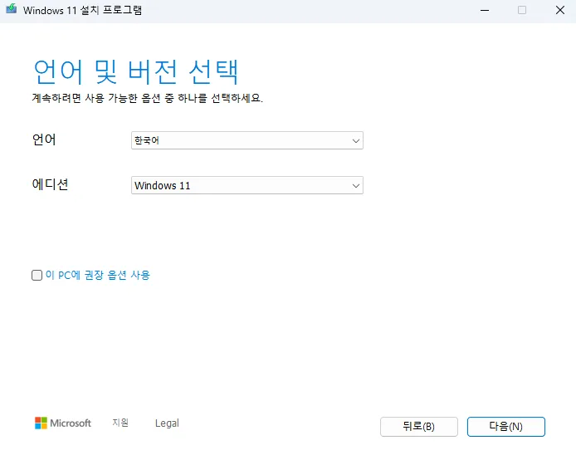Open the 언어 dropdown showing 한국어
Image resolution: width=576 pixels, height=455 pixels.
[247, 140]
